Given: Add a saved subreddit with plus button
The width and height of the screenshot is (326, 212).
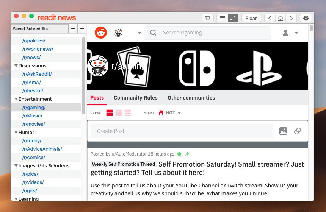Looking at the screenshot, I should 73,29.
